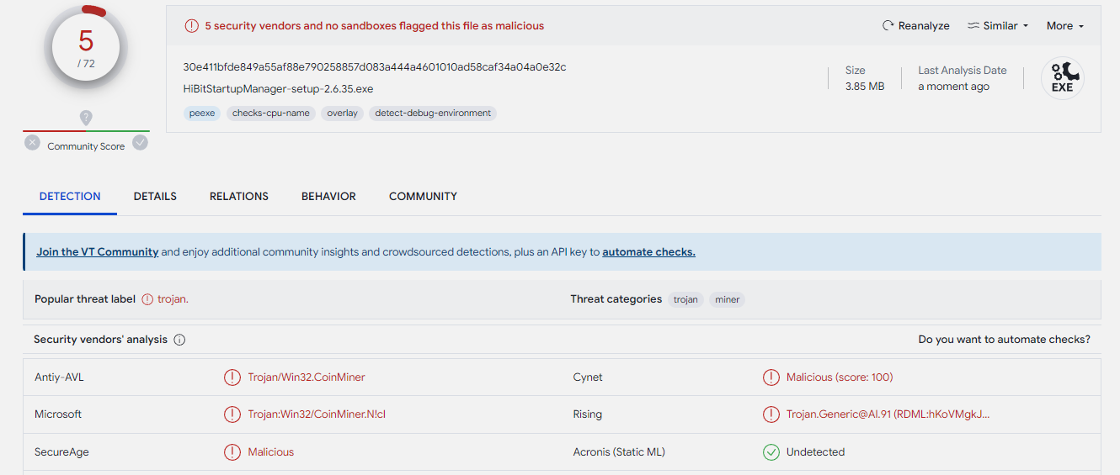
Task: Open the Similar dropdown menu
Action: (998, 26)
